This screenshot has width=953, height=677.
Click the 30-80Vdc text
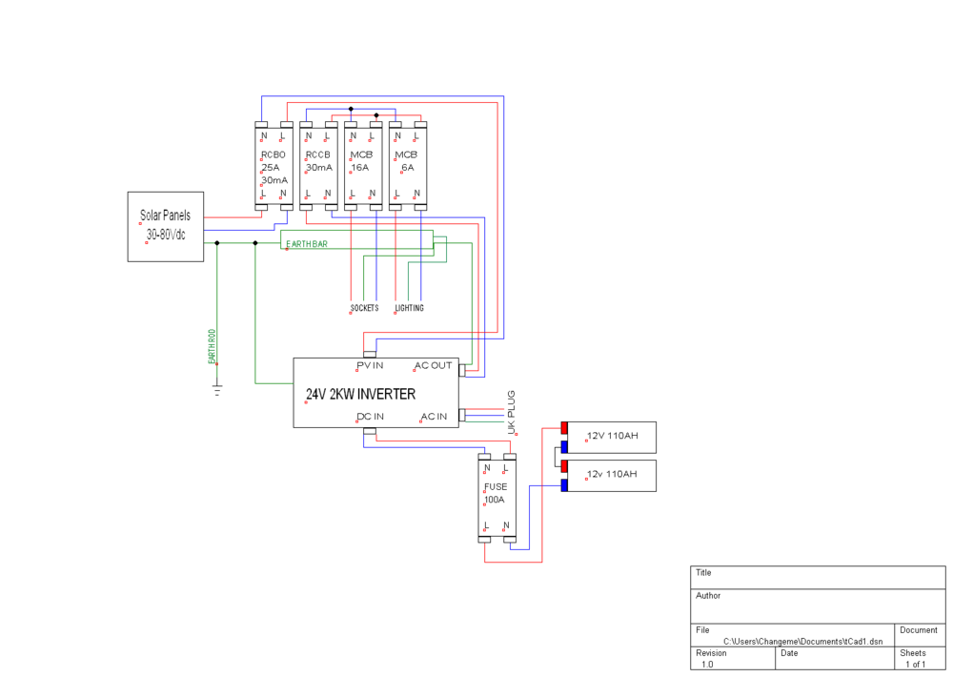[x=166, y=235]
